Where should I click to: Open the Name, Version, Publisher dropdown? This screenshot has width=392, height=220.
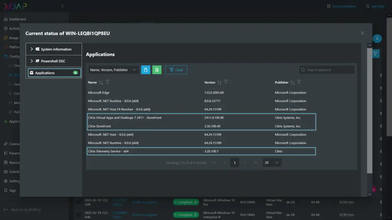tap(113, 70)
